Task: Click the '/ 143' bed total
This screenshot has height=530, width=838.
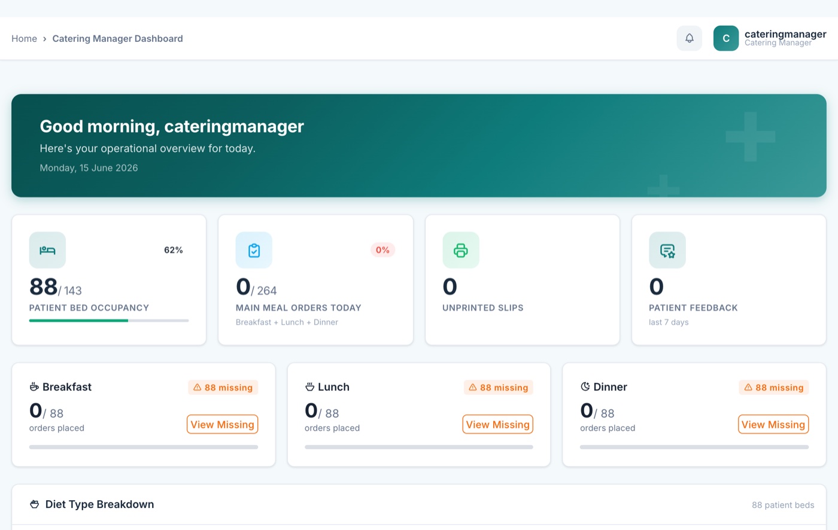Action: 70,291
